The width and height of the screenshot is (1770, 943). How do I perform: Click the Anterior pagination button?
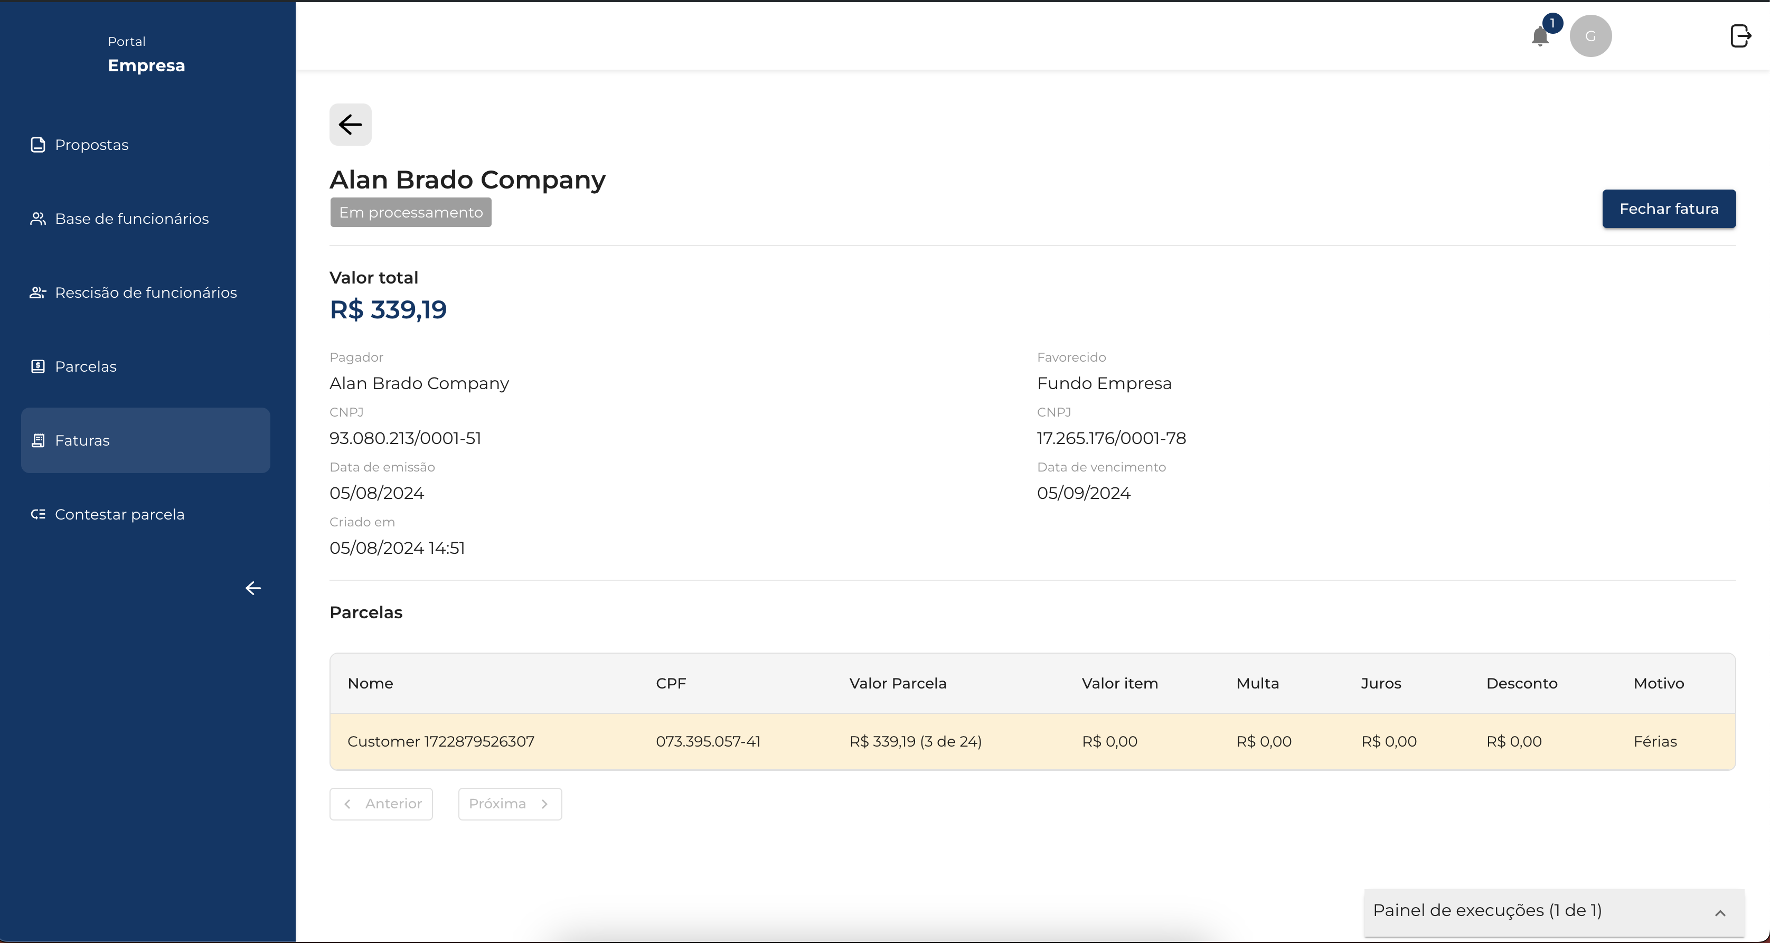[x=381, y=804]
